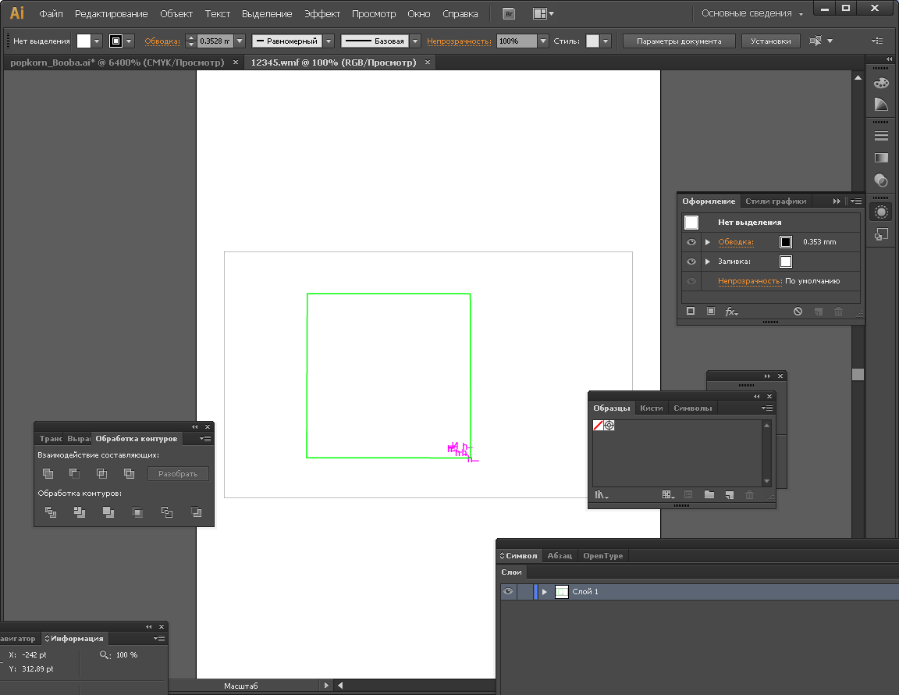Image resolution: width=899 pixels, height=695 pixels.
Task: Toggle visibility of Обводка in appearance panel
Action: point(691,242)
